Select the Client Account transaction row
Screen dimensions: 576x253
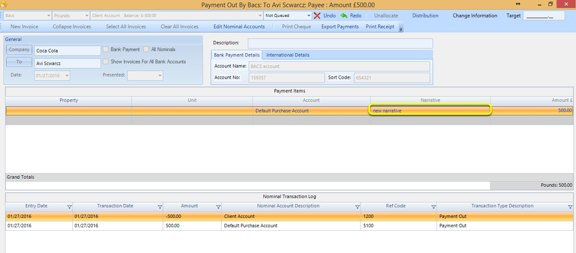click(289, 217)
